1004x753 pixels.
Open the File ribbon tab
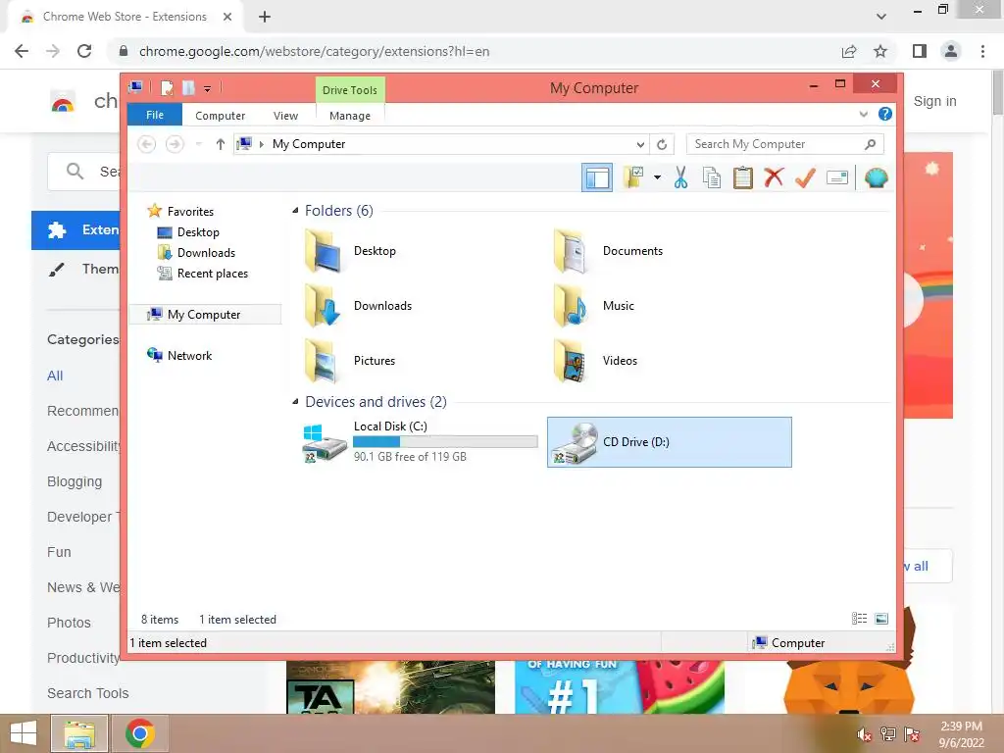tap(155, 115)
